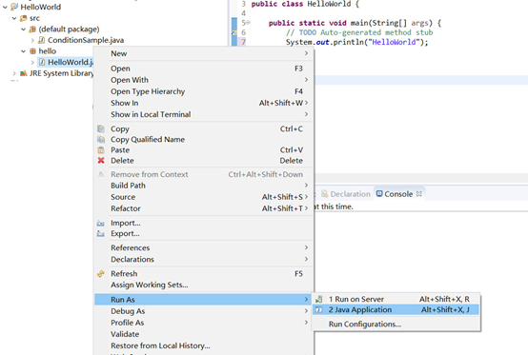
Task: Select Java Application in Run As submenu
Action: coord(396,309)
